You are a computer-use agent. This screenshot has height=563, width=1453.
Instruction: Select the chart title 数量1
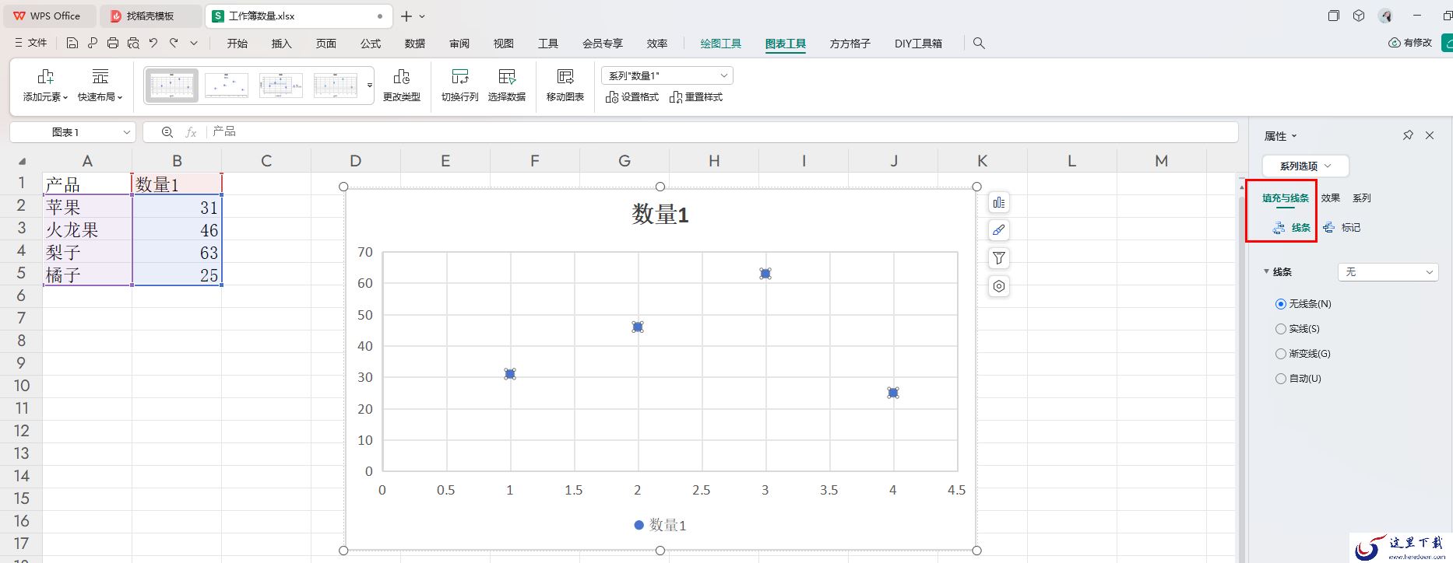click(660, 214)
